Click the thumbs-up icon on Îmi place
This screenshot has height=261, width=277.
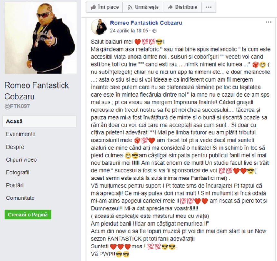click(93, 7)
